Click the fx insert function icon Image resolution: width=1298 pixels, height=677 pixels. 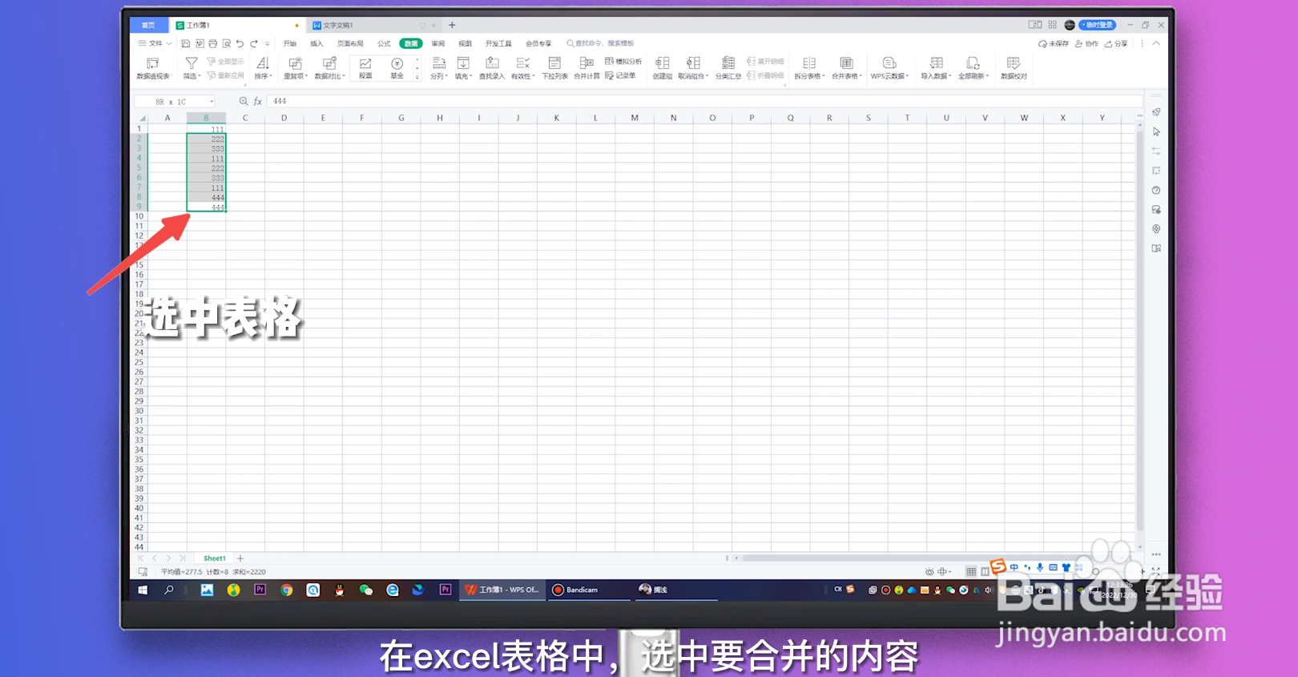point(258,102)
